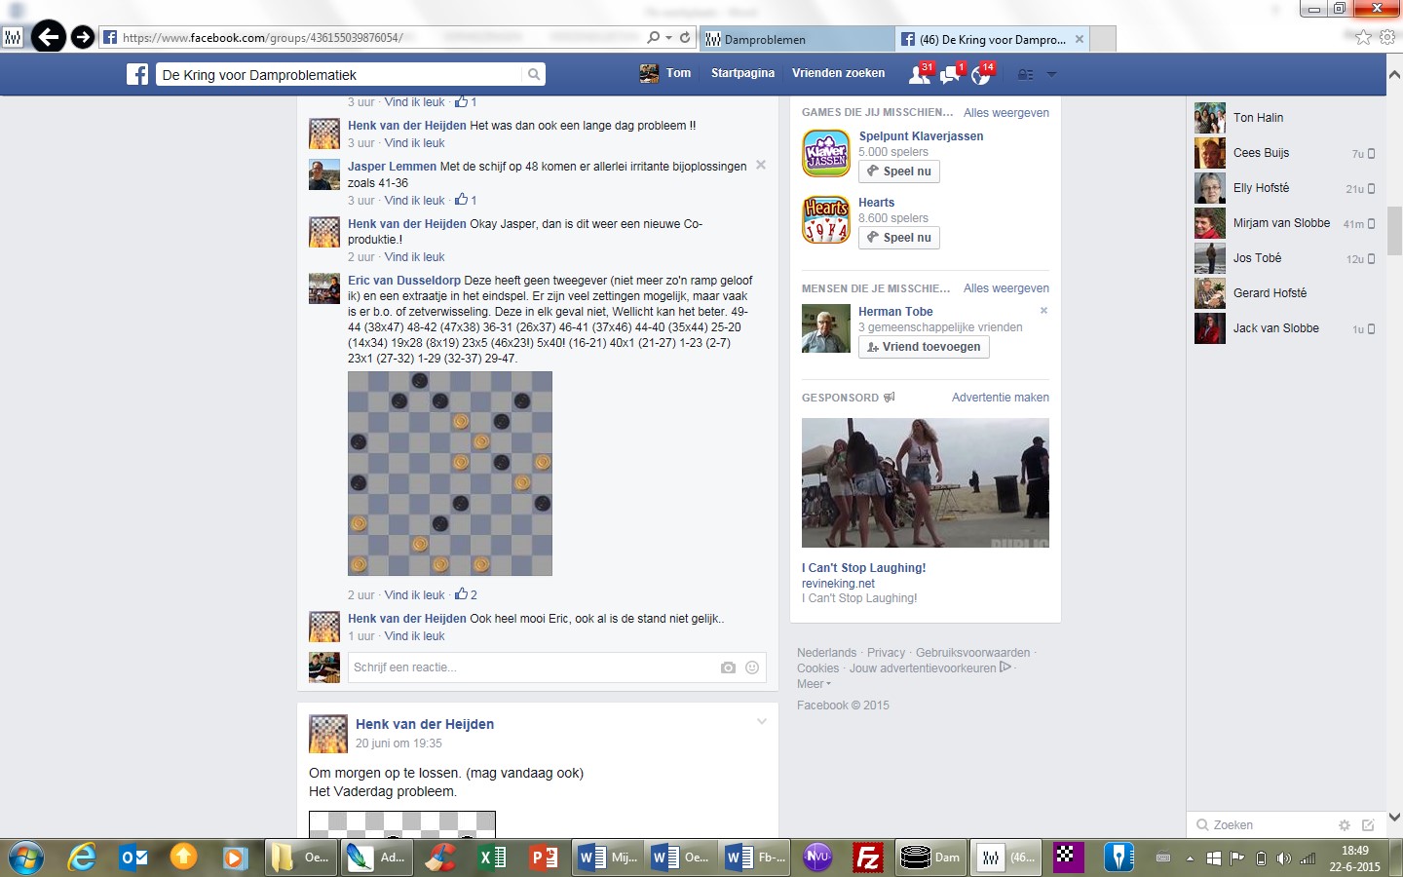Dismiss Herman Tobe friend suggestion
Image resolution: width=1403 pixels, height=877 pixels.
pyautogui.click(x=1043, y=311)
